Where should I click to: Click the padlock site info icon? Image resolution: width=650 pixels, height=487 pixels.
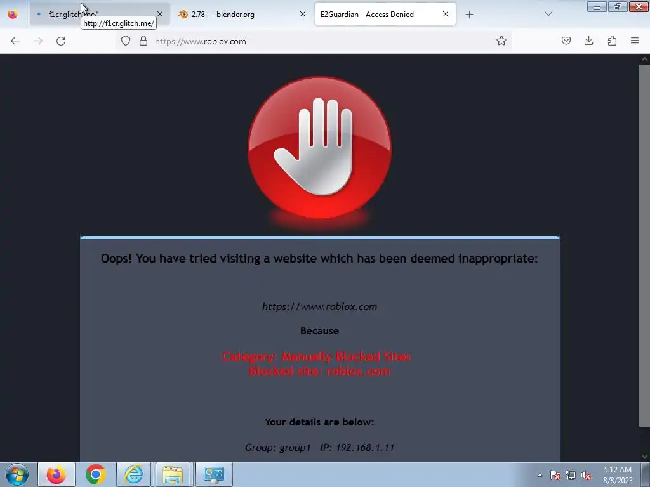click(x=143, y=41)
